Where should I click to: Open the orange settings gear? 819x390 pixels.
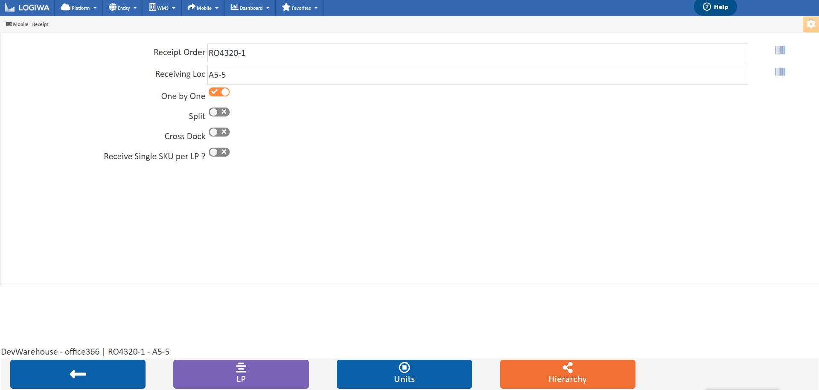(x=811, y=24)
